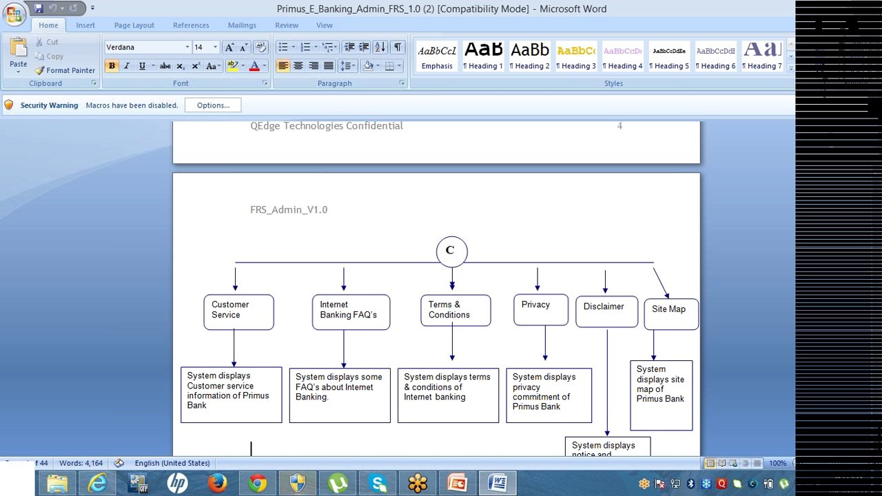Open Internet Explorer from taskbar
This screenshot has width=882, height=496.
pos(97,483)
